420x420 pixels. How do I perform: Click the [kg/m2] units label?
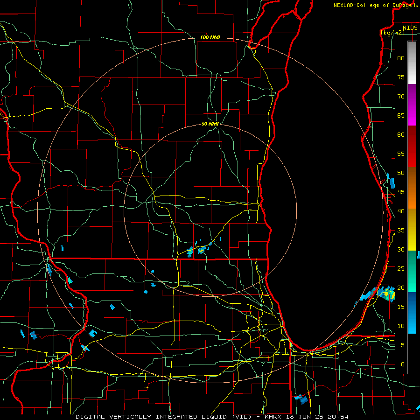tap(392, 33)
